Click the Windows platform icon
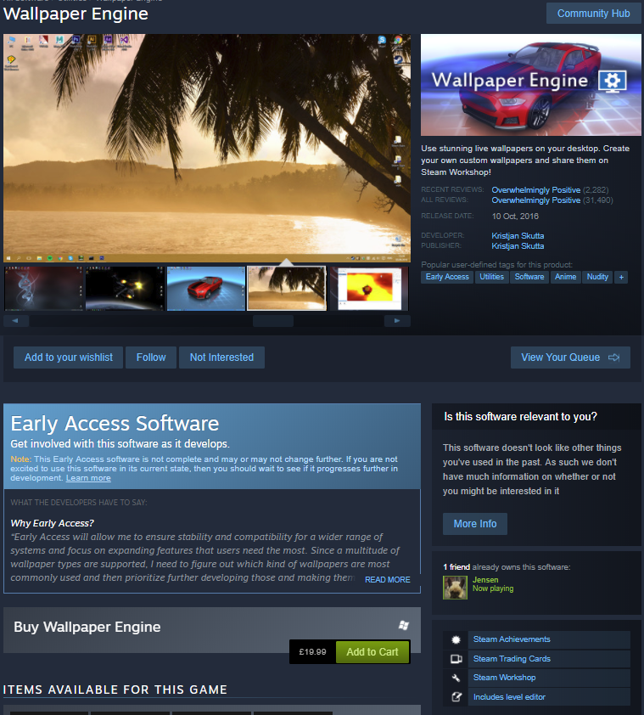 (403, 625)
